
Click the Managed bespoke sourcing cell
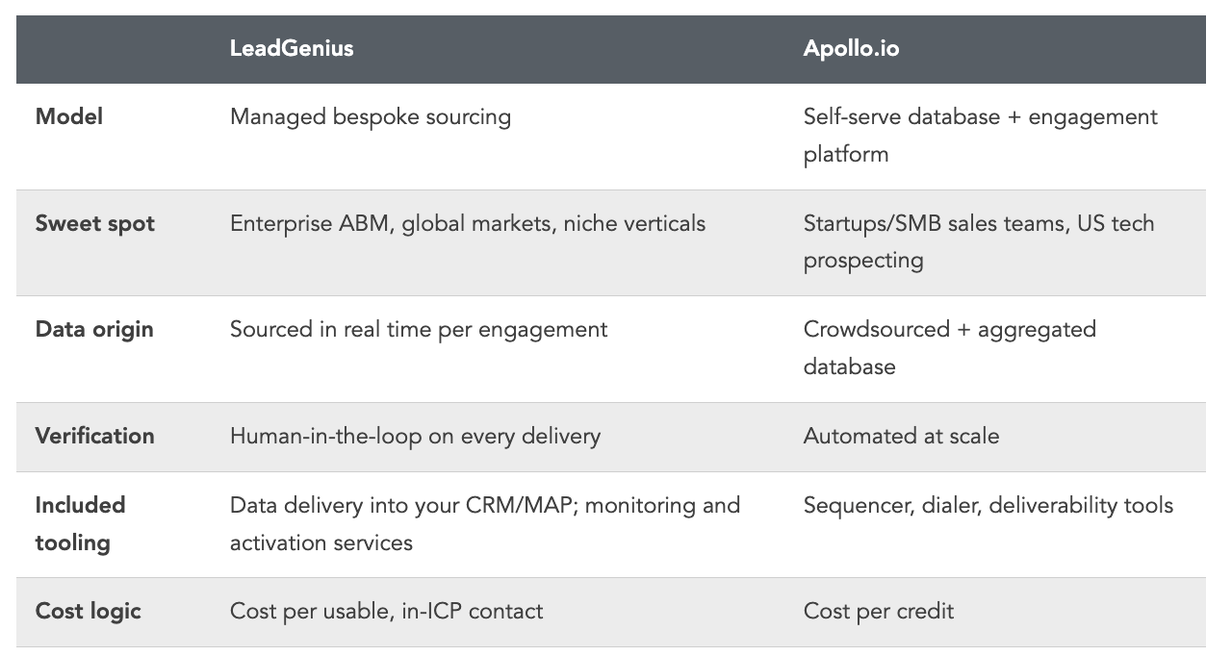371,117
